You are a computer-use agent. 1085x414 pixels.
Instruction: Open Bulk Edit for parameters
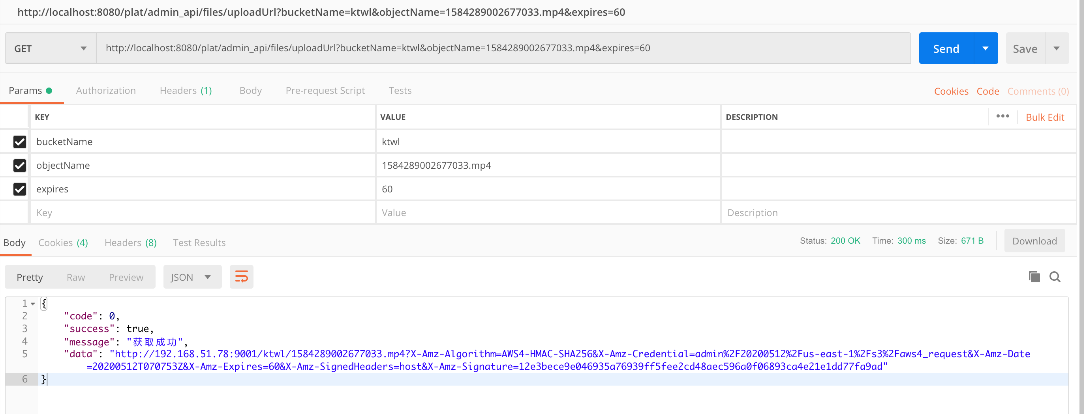click(x=1045, y=117)
